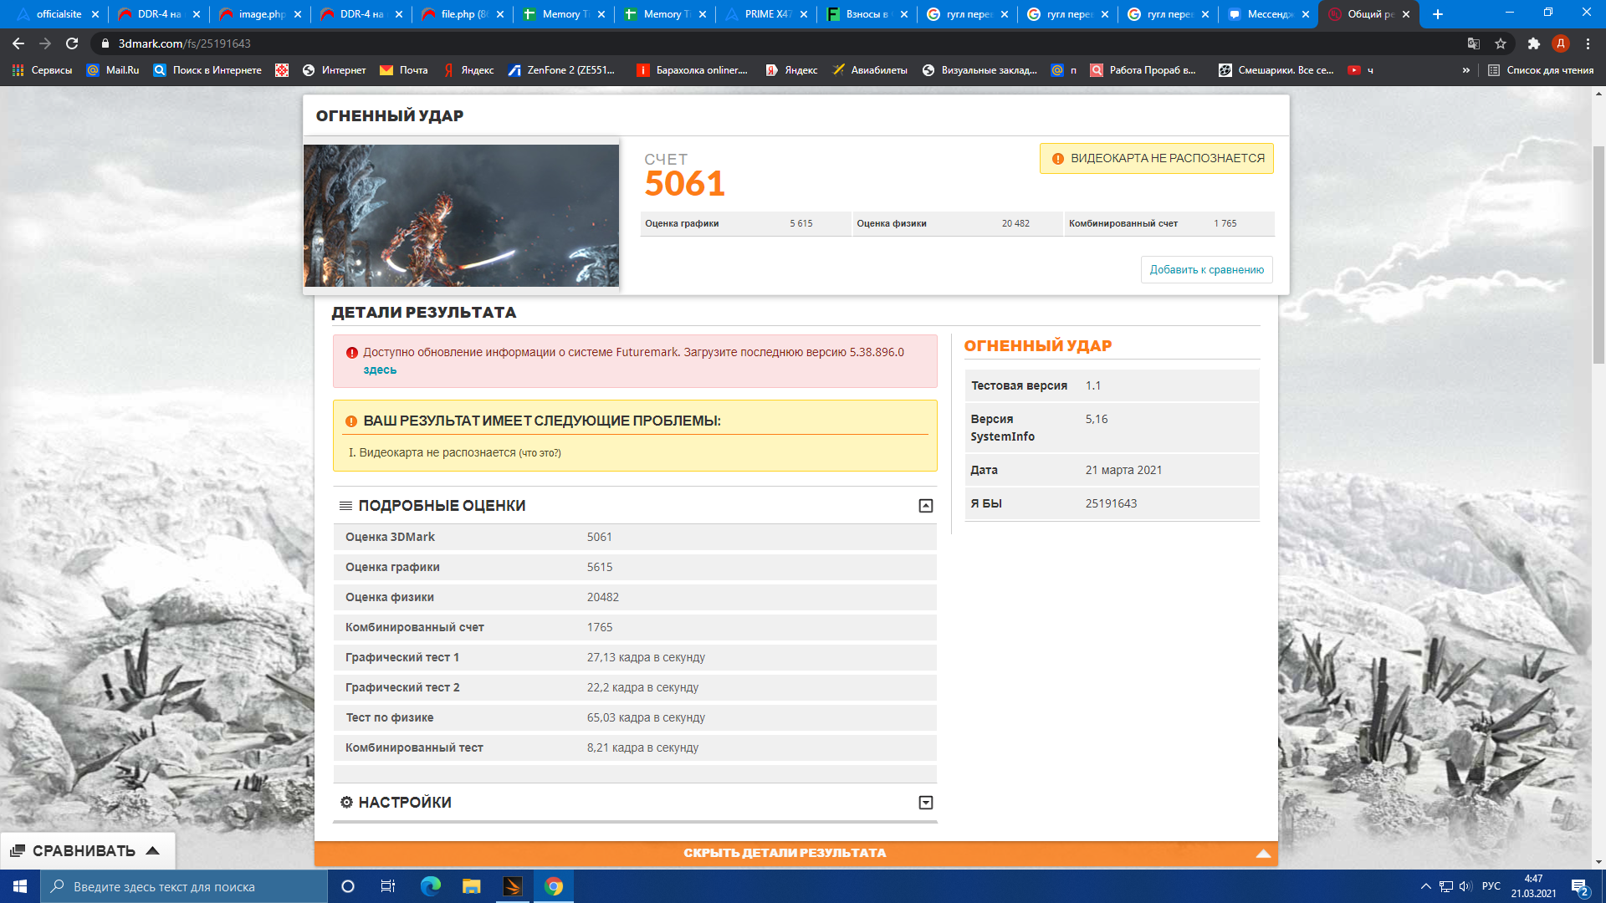Screen dimensions: 1606x903
Task: Click the Windows Start button
Action: click(20, 886)
